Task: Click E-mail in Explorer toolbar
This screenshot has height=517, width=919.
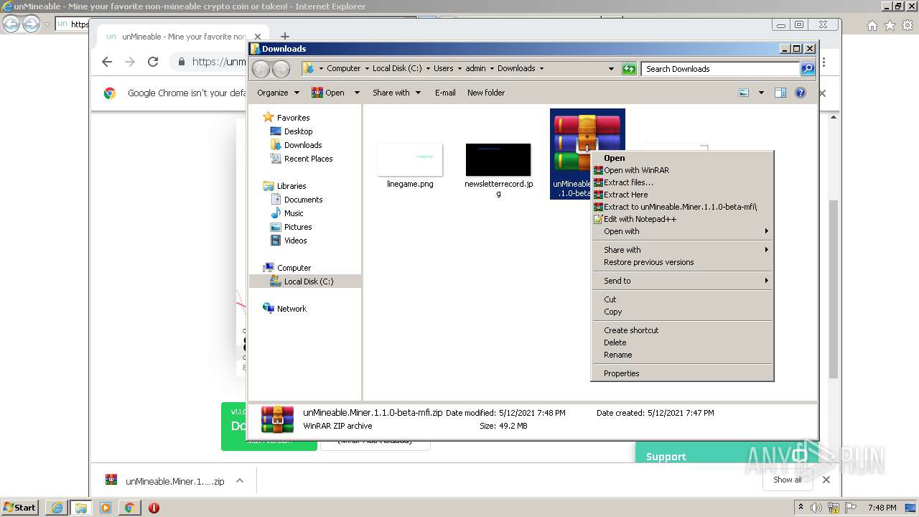Action: [445, 93]
